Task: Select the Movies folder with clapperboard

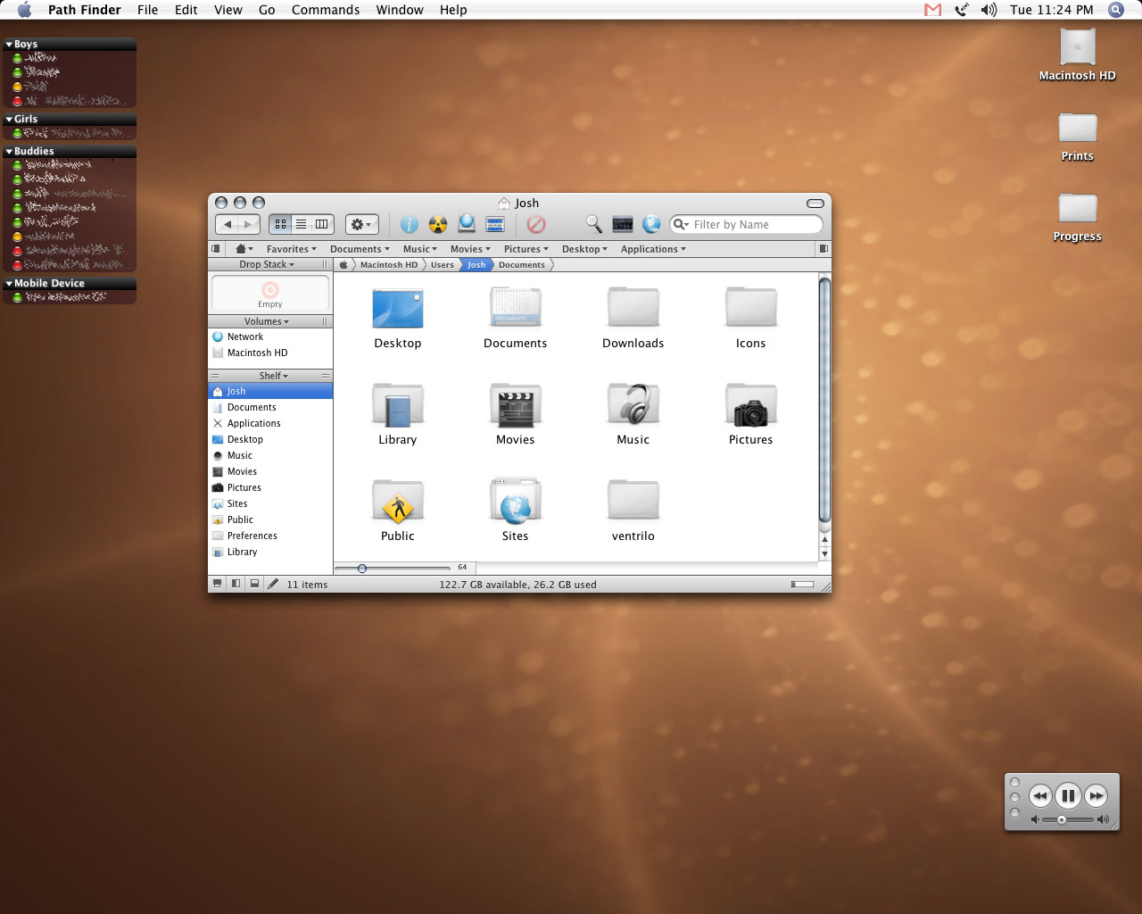Action: [x=515, y=404]
